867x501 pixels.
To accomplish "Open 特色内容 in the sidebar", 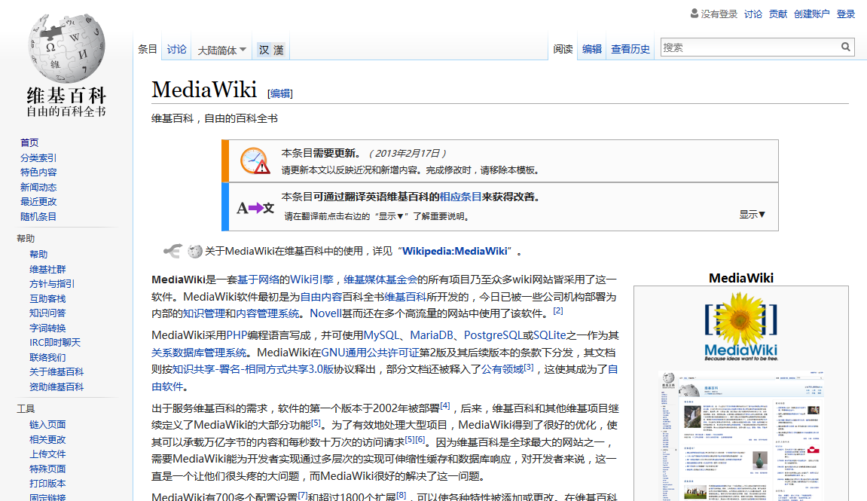I will pos(38,172).
